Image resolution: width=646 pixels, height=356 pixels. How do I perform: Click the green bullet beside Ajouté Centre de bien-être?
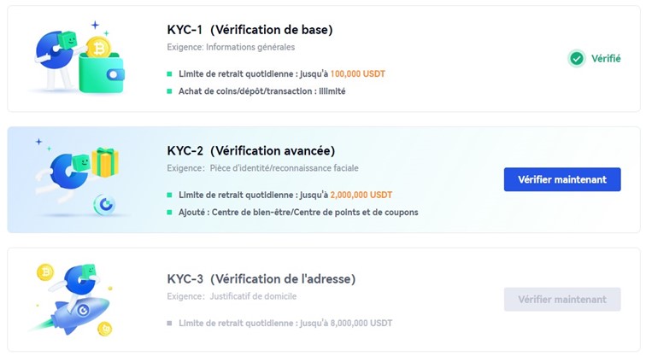click(169, 213)
